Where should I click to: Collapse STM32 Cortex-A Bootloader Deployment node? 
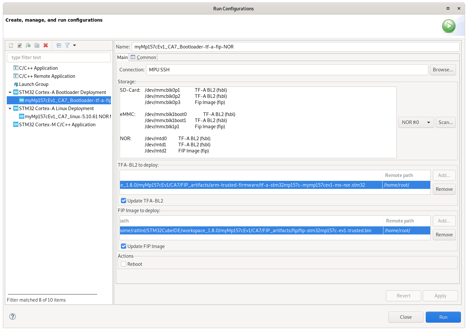point(10,92)
